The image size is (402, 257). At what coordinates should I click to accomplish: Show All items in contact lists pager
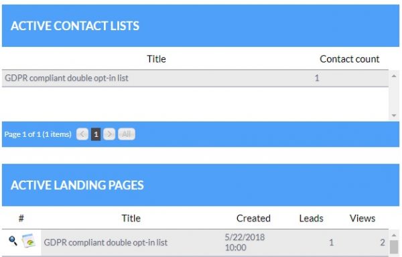click(127, 134)
